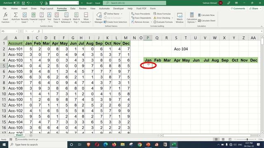This screenshot has width=264, height=148.
Task: Open the Windows Start menu
Action: [x=4, y=144]
